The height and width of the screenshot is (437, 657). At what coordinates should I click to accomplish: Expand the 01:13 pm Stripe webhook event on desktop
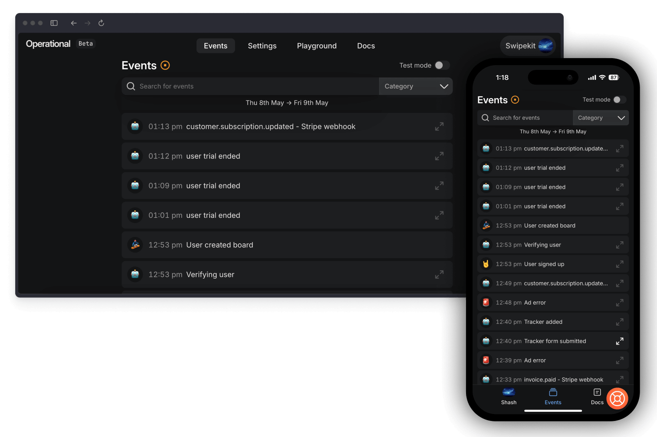[439, 126]
